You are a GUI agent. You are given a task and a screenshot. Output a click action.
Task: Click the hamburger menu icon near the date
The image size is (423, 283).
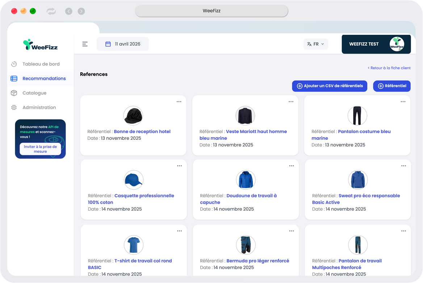(85, 44)
